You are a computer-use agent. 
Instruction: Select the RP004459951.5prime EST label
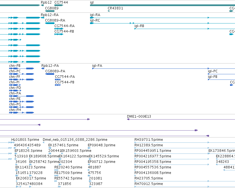[153, 151]
